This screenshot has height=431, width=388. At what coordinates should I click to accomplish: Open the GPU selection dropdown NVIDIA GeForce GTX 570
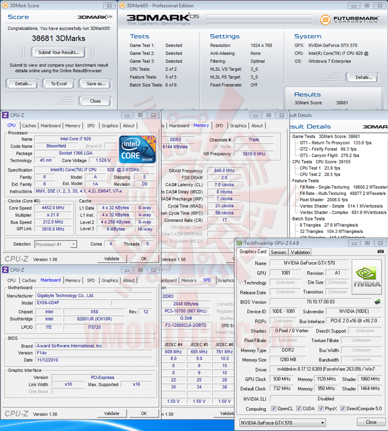point(282,422)
